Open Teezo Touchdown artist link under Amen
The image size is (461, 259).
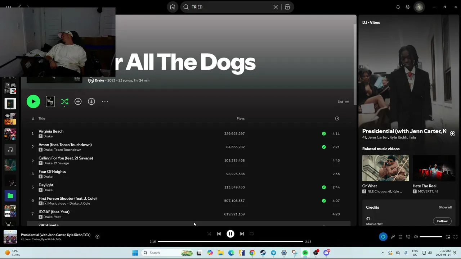point(67,150)
